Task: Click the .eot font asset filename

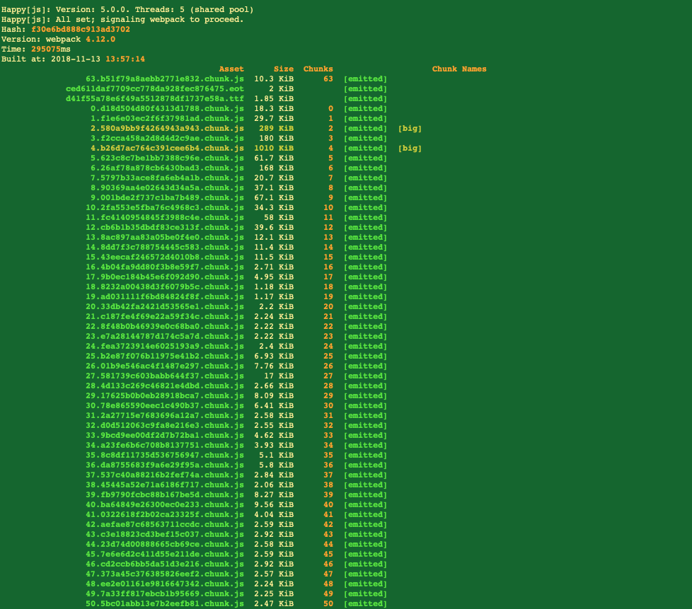Action: point(154,89)
